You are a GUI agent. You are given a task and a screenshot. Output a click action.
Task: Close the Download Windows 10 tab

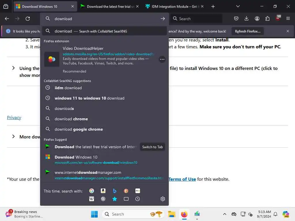coord(73,7)
